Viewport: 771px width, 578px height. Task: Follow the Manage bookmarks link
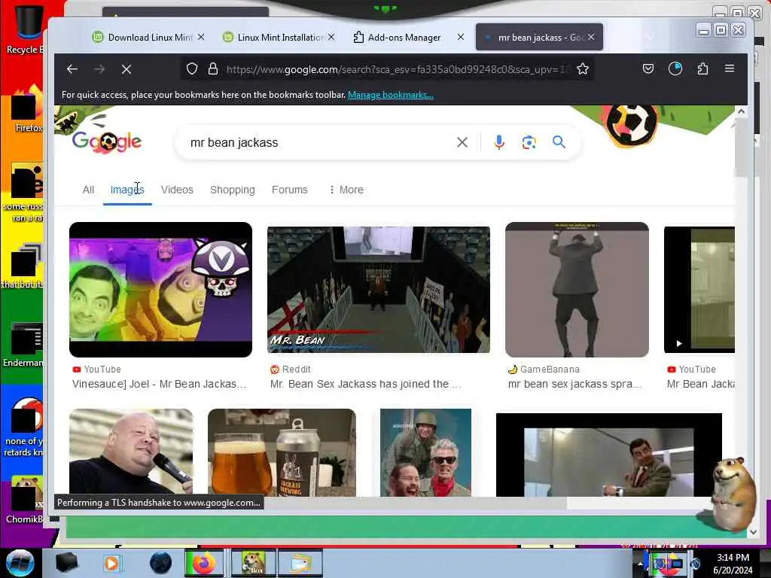pos(391,95)
